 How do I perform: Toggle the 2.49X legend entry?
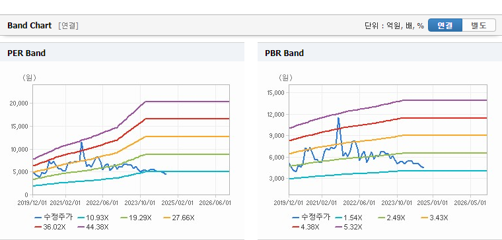(391, 218)
